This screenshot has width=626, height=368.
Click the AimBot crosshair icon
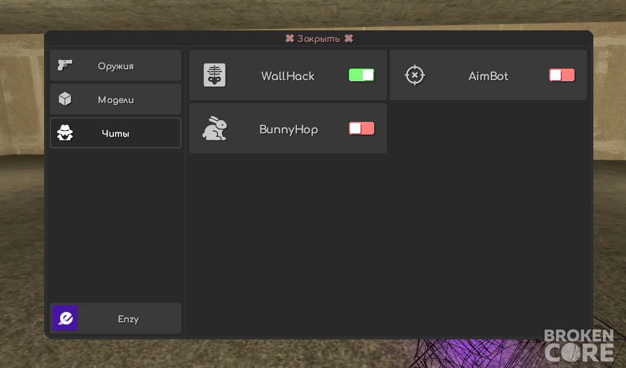415,75
